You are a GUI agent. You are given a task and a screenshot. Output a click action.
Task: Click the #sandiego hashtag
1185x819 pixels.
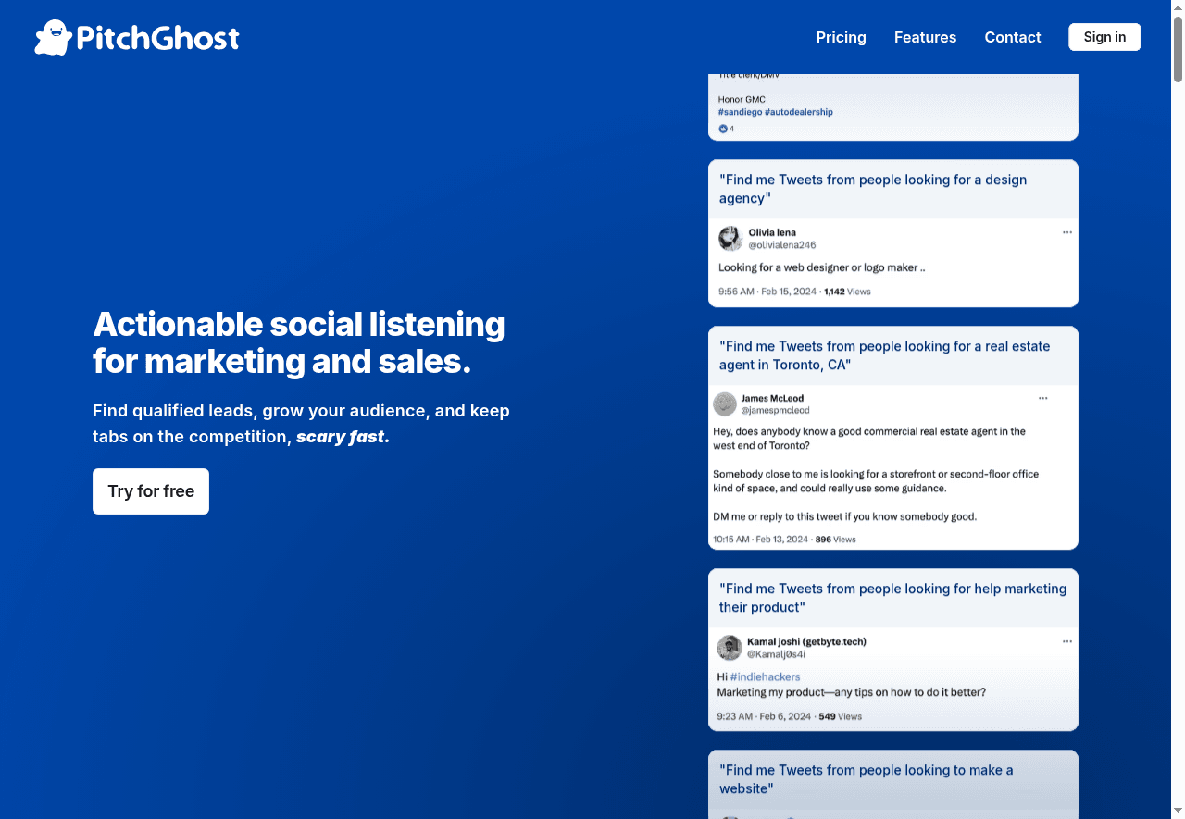(740, 112)
